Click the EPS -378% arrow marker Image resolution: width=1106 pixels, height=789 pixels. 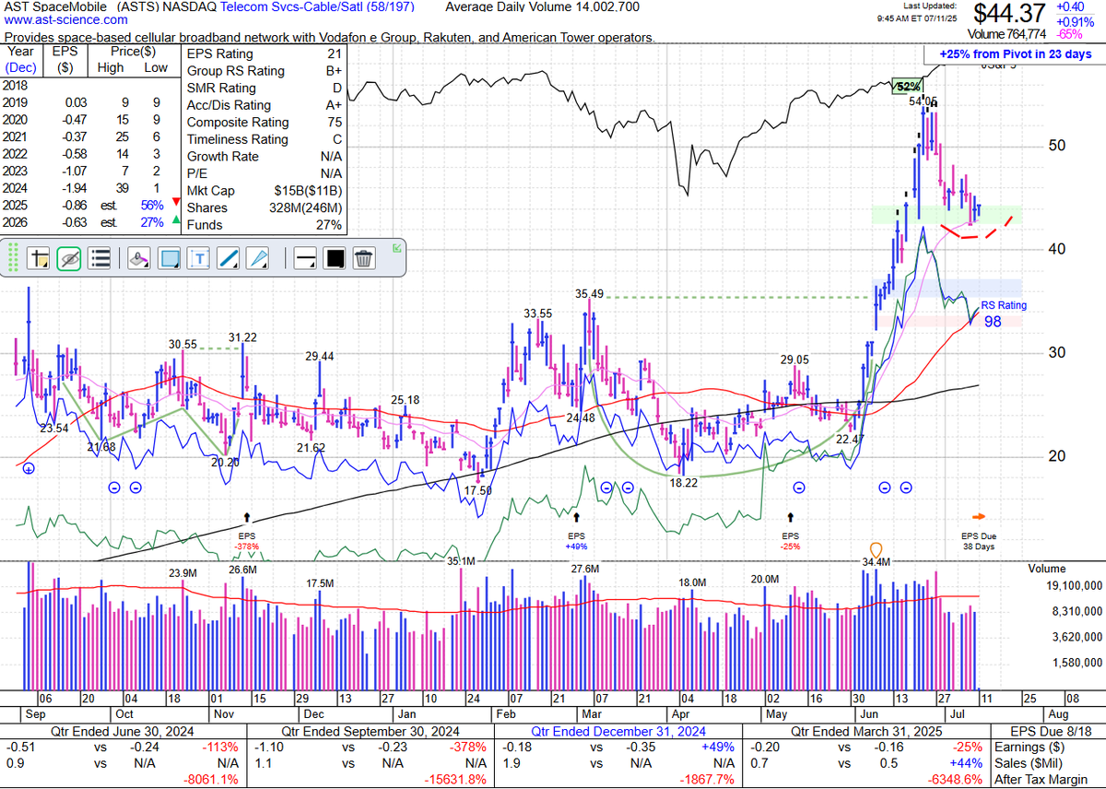[x=246, y=518]
